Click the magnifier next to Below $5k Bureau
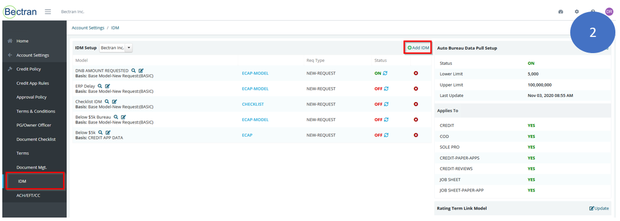The height and width of the screenshot is (221, 620). click(116, 117)
